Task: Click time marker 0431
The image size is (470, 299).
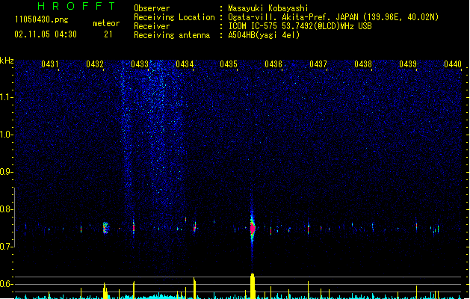Action: [x=50, y=64]
